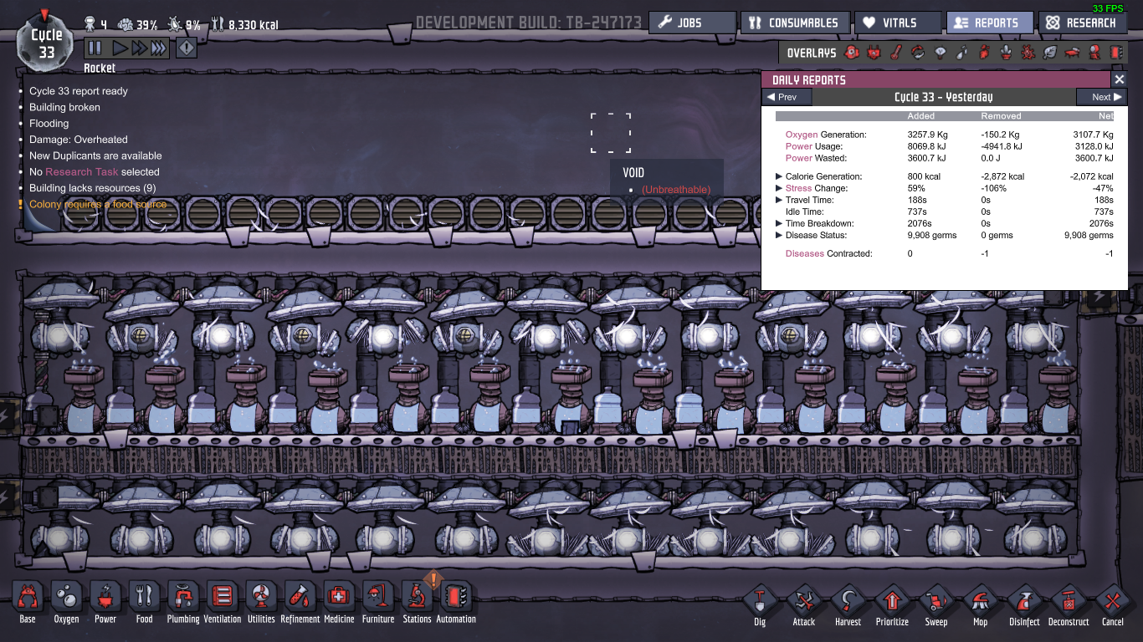Choose the Dig tool
The width and height of the screenshot is (1143, 642).
point(760,601)
